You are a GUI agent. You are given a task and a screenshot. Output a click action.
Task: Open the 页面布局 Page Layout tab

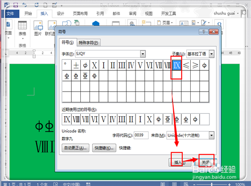tap(80, 14)
